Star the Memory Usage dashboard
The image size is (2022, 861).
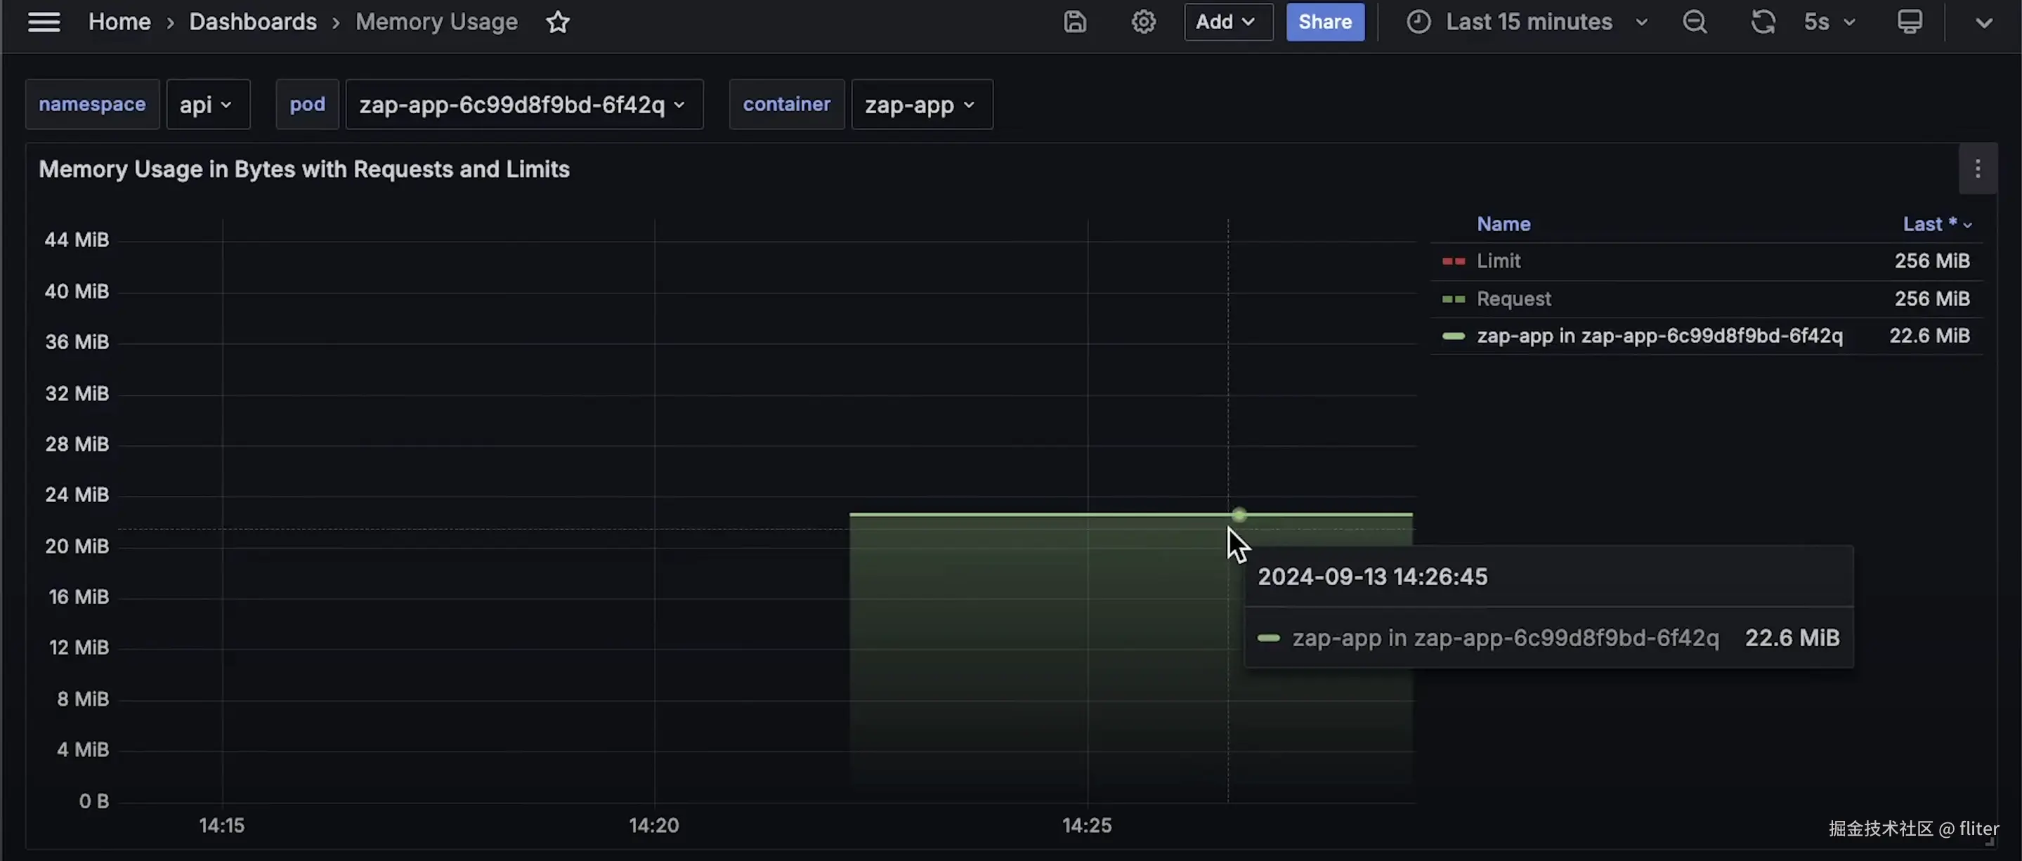click(557, 22)
